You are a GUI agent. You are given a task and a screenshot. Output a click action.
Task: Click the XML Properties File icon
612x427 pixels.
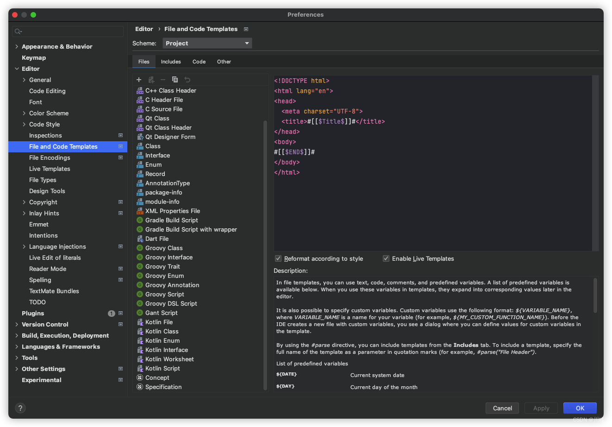pos(140,211)
